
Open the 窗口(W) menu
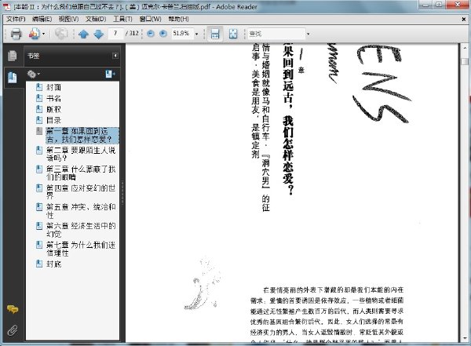[x=151, y=19]
